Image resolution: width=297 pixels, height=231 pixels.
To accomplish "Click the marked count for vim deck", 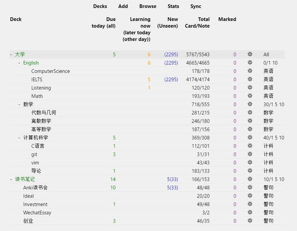I will click(x=235, y=163).
